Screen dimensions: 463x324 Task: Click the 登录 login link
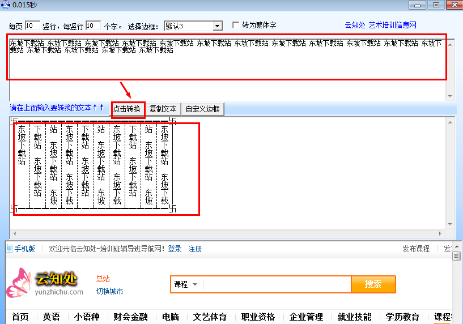click(175, 249)
